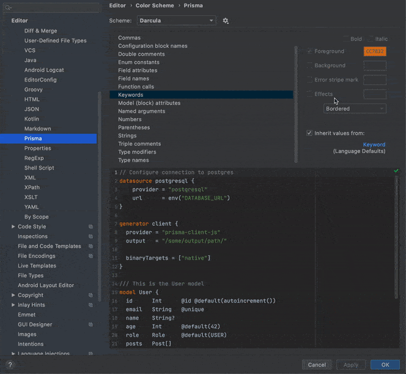Toggle the Bold checkbox
This screenshot has height=374, width=406.
click(345, 39)
